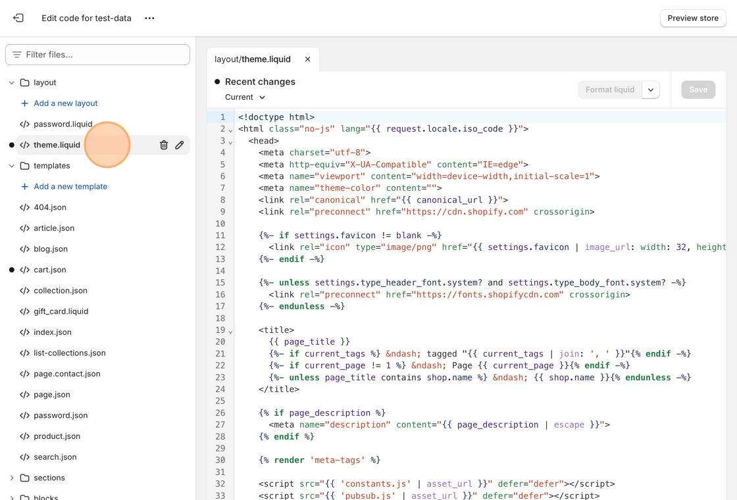Click Add a new template link

(x=70, y=187)
